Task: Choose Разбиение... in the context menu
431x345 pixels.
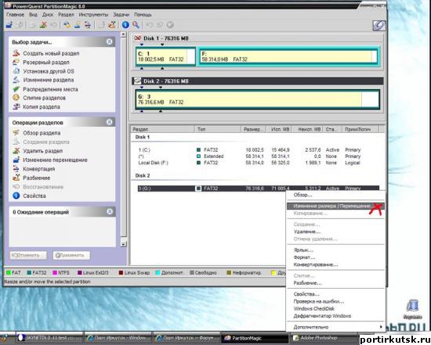Action: (x=335, y=283)
